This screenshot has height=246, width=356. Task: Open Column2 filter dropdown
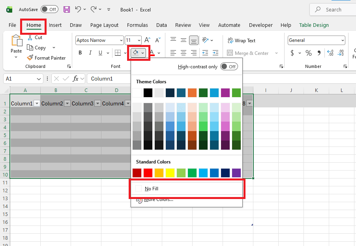[x=67, y=103]
